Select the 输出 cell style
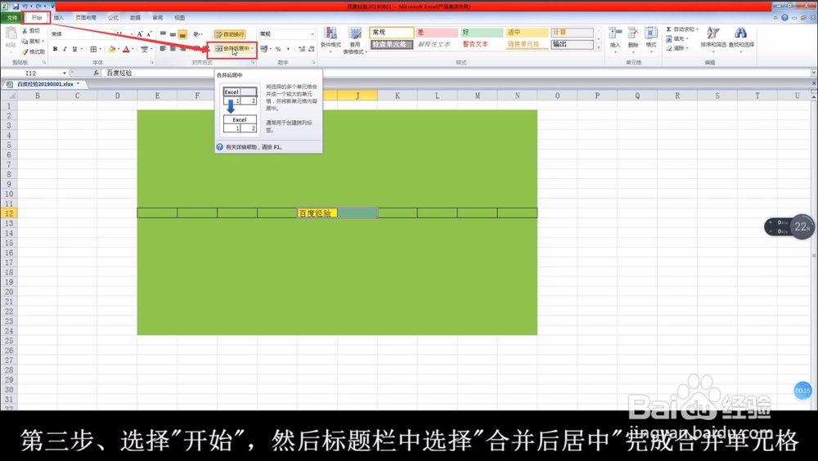Viewport: 818px width, 461px height. (x=573, y=44)
